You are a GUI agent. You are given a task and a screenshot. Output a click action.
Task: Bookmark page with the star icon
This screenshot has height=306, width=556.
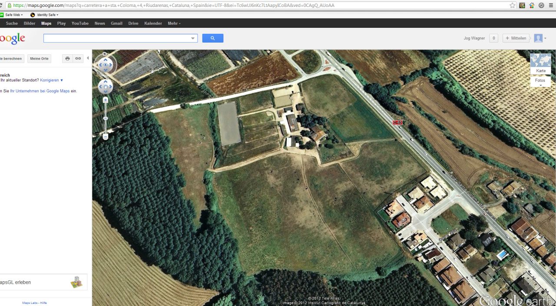[x=513, y=6]
